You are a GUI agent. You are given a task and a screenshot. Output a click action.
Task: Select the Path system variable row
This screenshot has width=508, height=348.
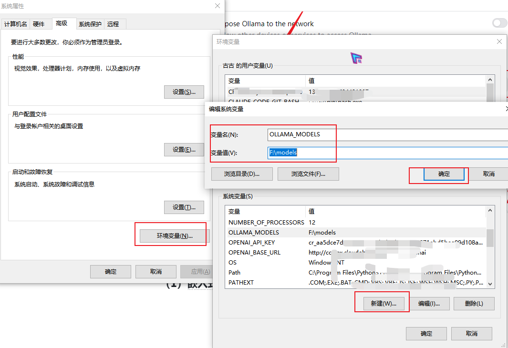(356, 273)
